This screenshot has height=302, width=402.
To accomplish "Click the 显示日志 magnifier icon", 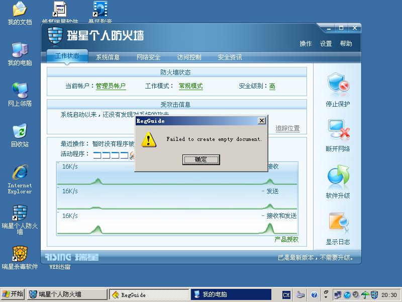I will (x=338, y=222).
